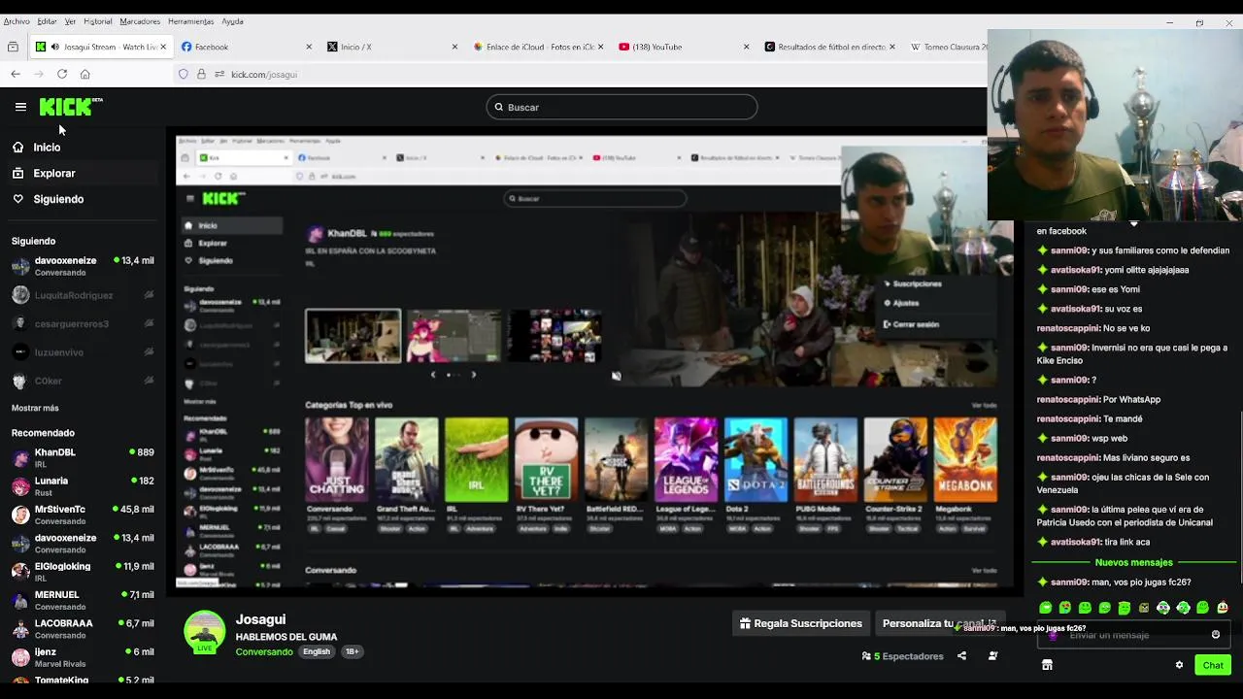Click the browser home icon

[x=85, y=74]
